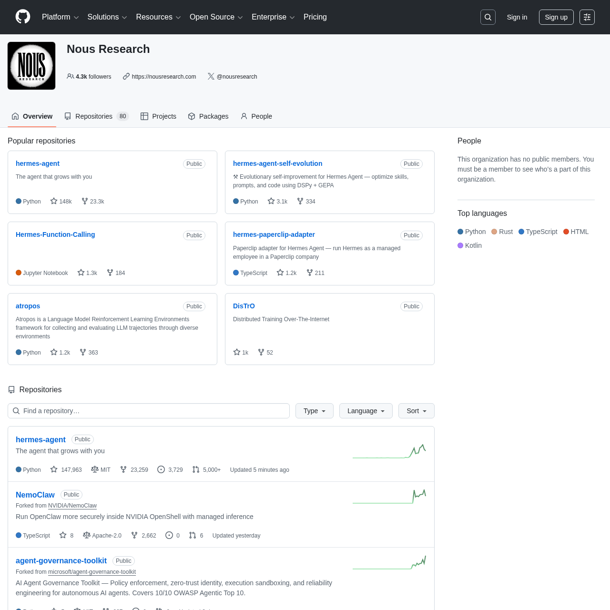Open the atropos repository
This screenshot has height=610, width=610.
(28, 306)
